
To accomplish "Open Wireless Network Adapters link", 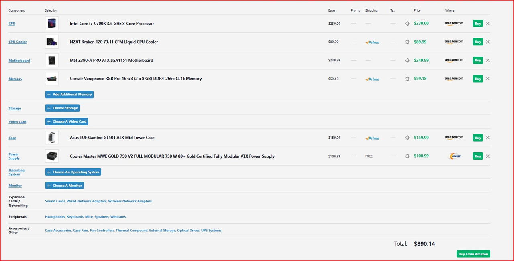I will 130,201.
